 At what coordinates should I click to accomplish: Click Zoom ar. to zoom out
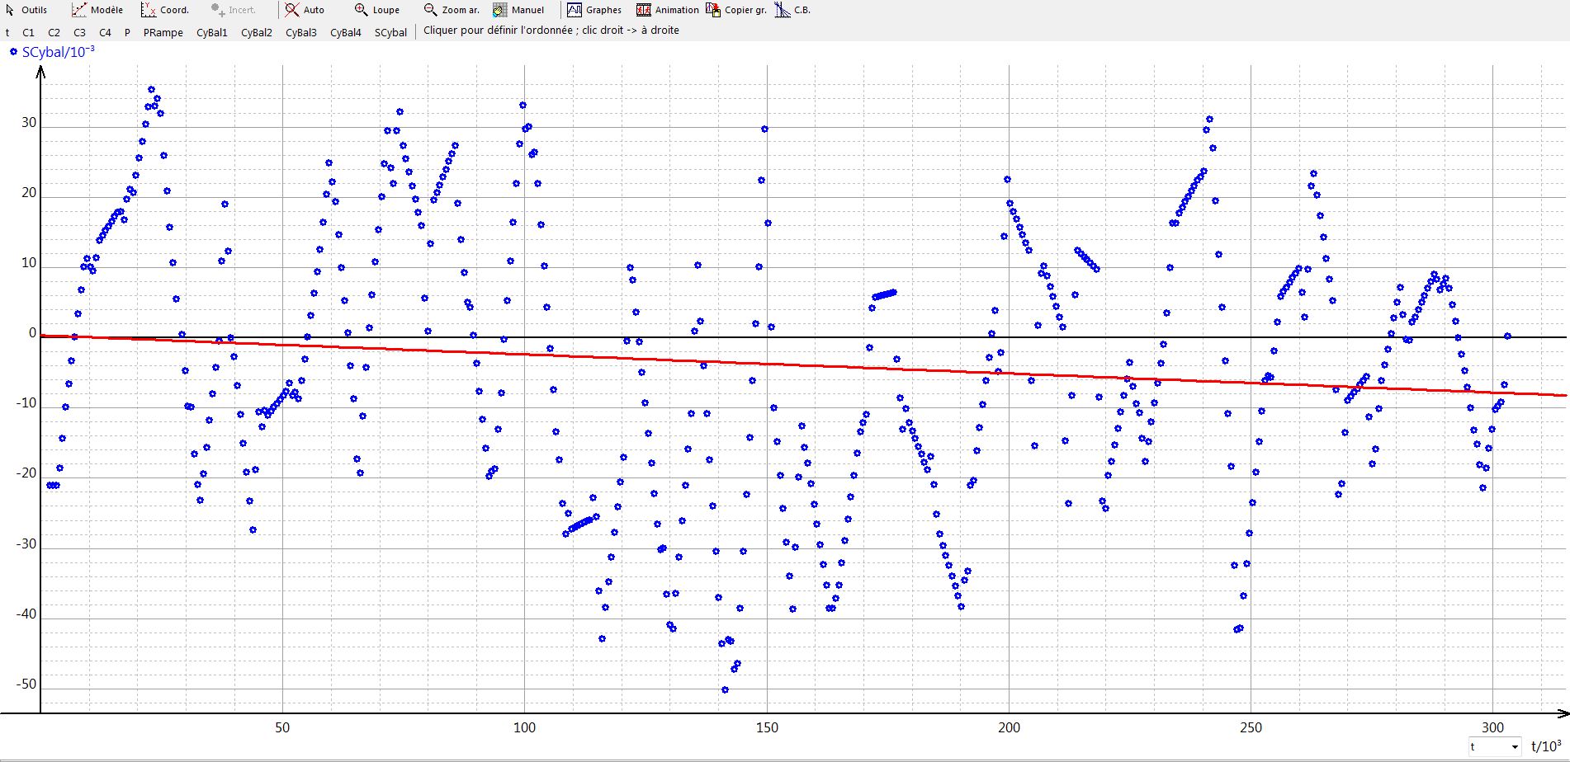tap(452, 10)
